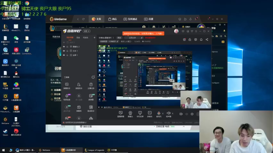This screenshot has height=153, width=273.
Task: Hide the 摄像头 2 layer
Action: point(64,47)
